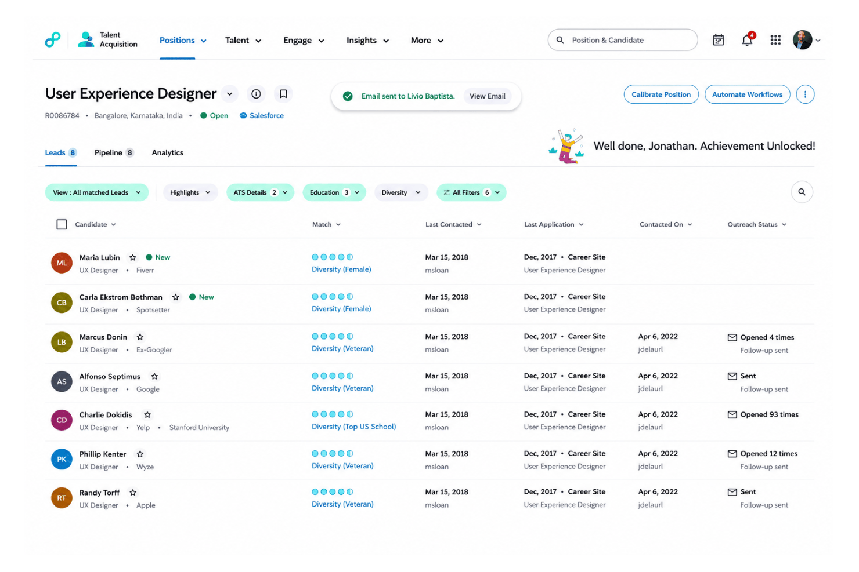The height and width of the screenshot is (572, 859).
Task: Click the position info icon
Action: 256,94
